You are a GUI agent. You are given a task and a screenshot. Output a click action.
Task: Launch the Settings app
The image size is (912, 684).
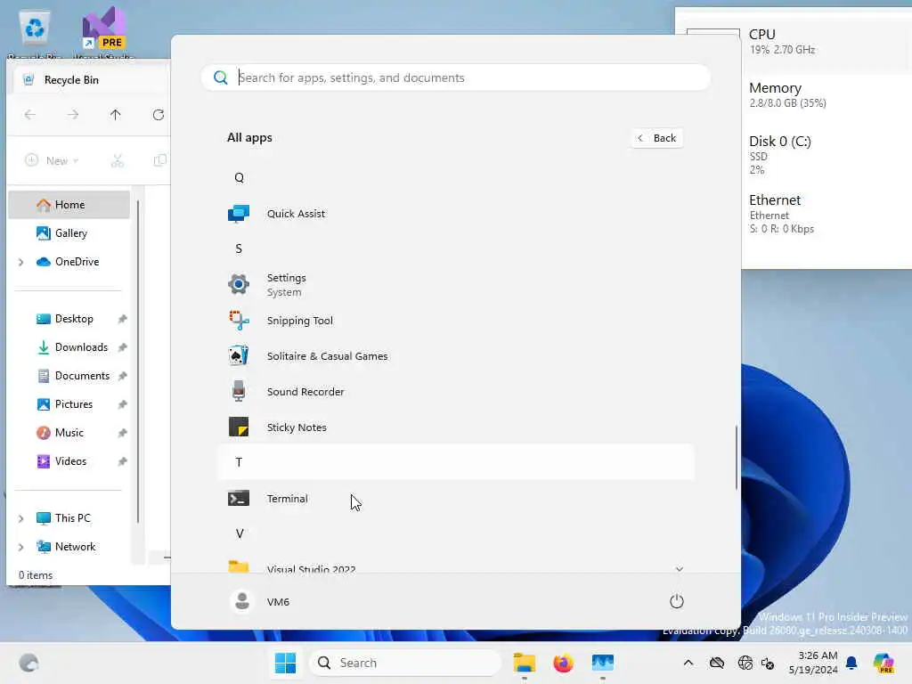tap(456, 284)
